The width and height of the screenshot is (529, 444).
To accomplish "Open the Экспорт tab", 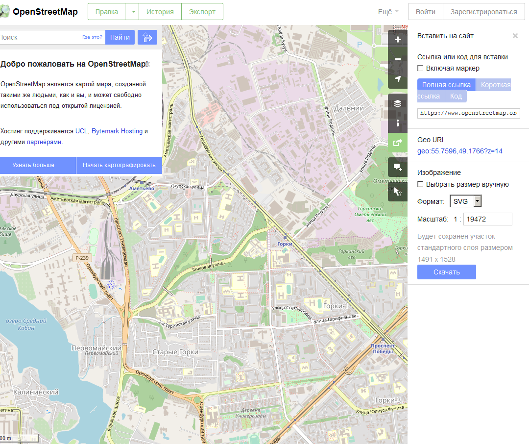I will pyautogui.click(x=202, y=12).
